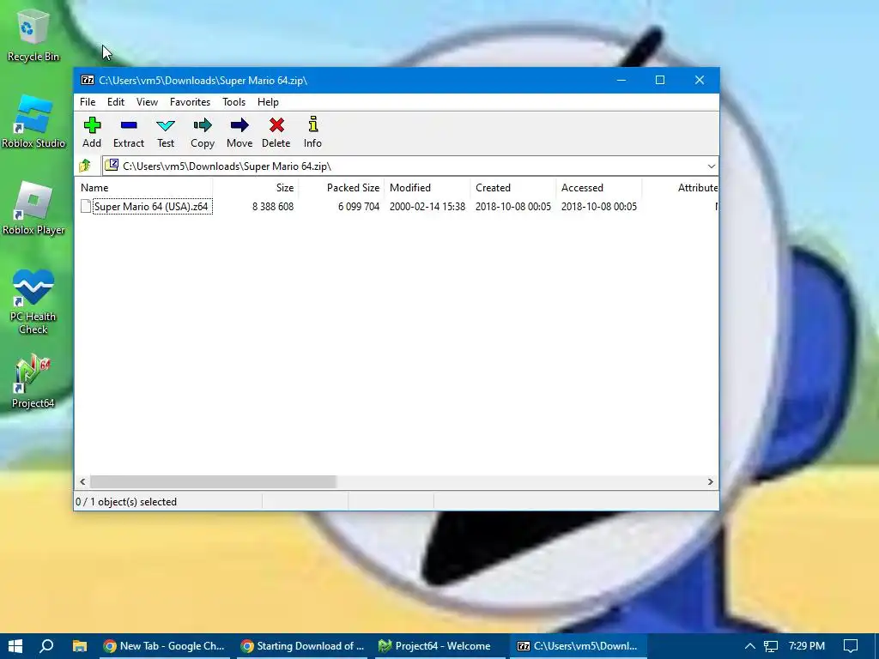The height and width of the screenshot is (659, 879).
Task: Click the 7-Zip taskbar button
Action: pos(578,646)
